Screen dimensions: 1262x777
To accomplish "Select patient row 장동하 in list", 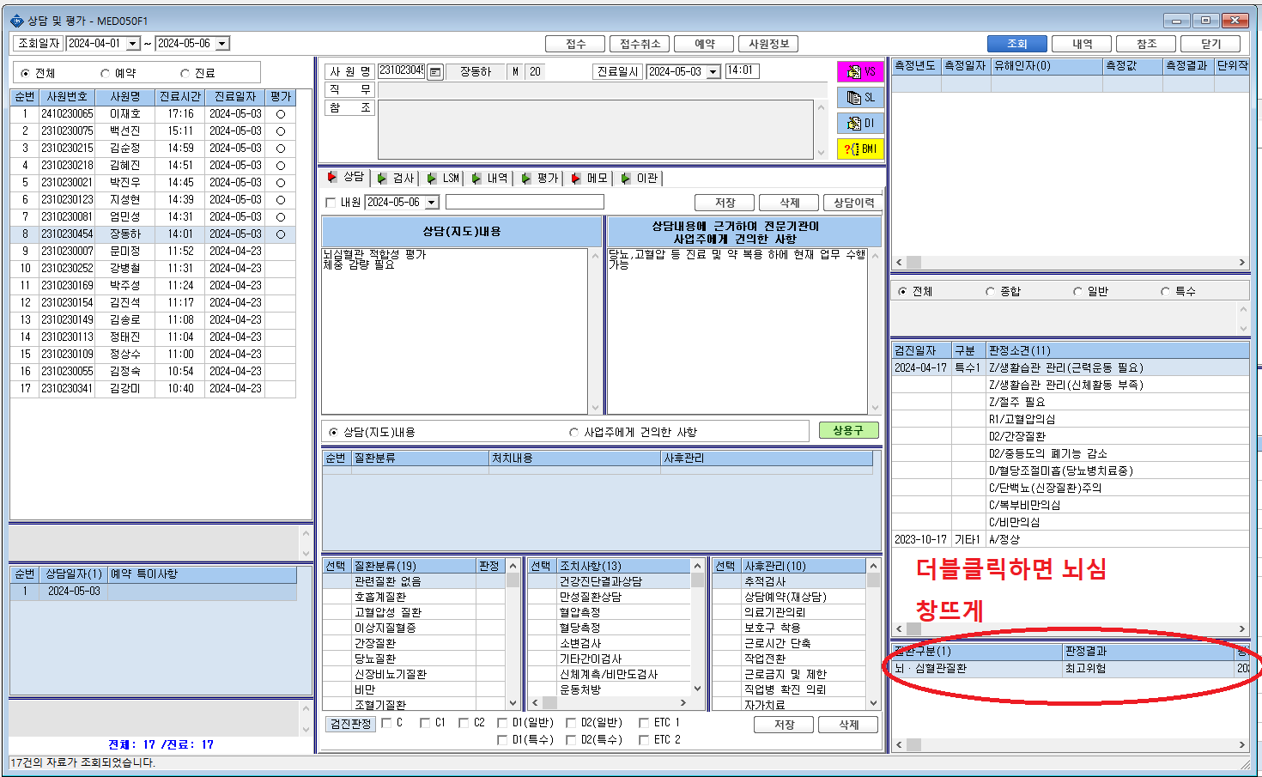I will (x=153, y=234).
